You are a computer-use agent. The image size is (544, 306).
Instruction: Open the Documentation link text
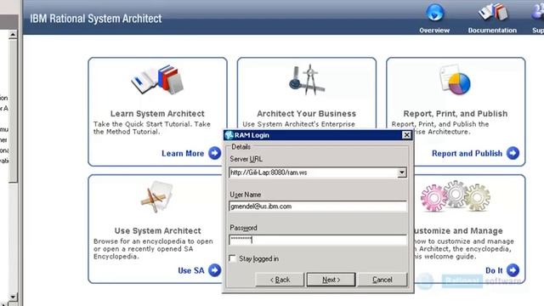tap(492, 31)
